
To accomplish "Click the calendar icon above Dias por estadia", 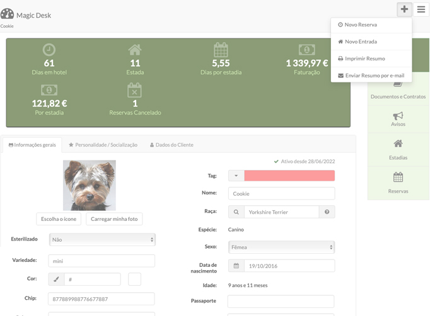I will tap(221, 50).
